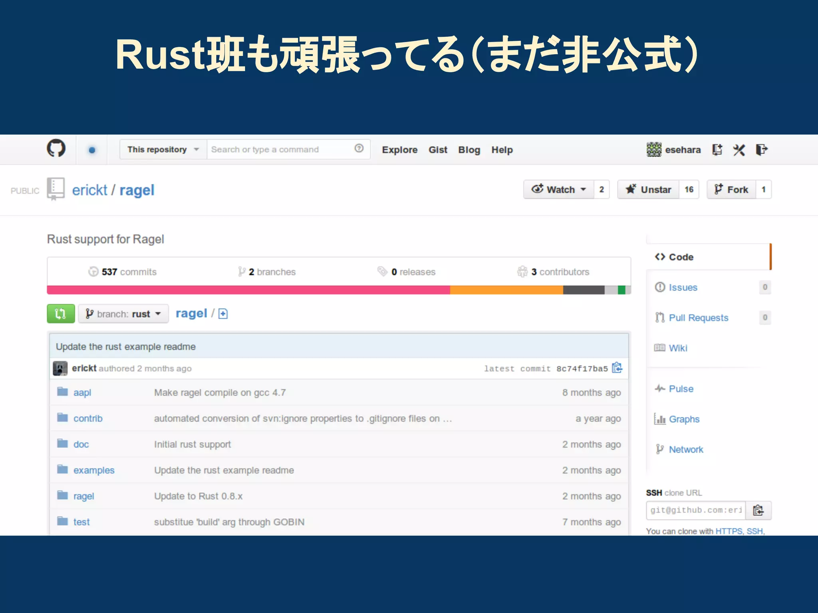Open the Watch dropdown button

pos(558,190)
